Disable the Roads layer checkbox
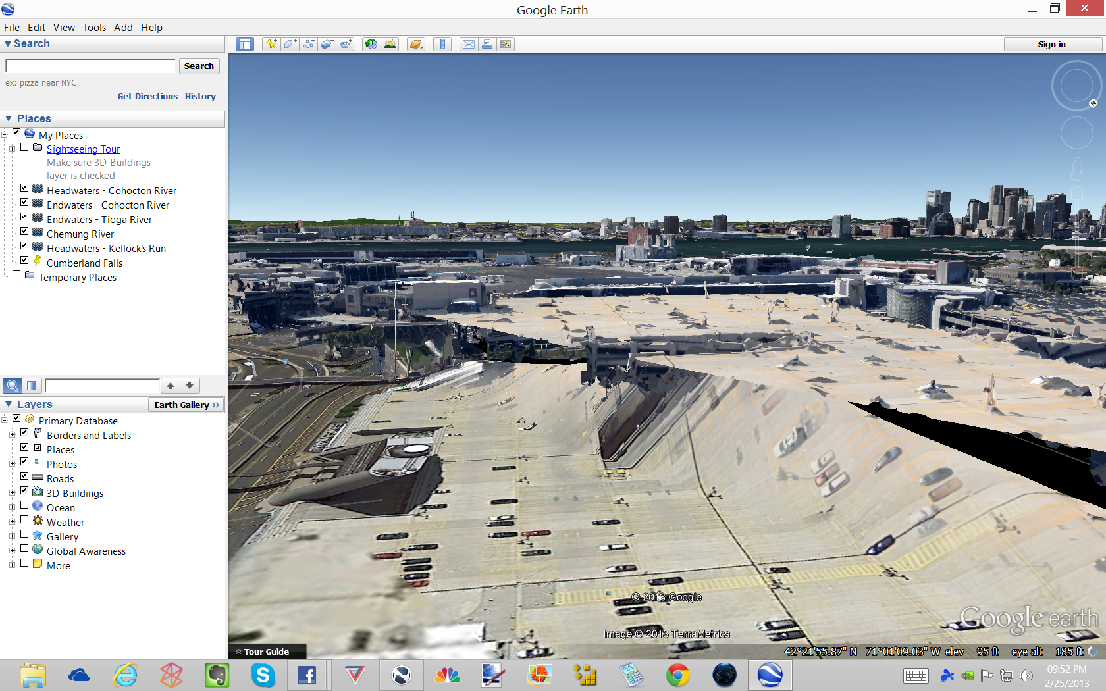 coord(24,476)
